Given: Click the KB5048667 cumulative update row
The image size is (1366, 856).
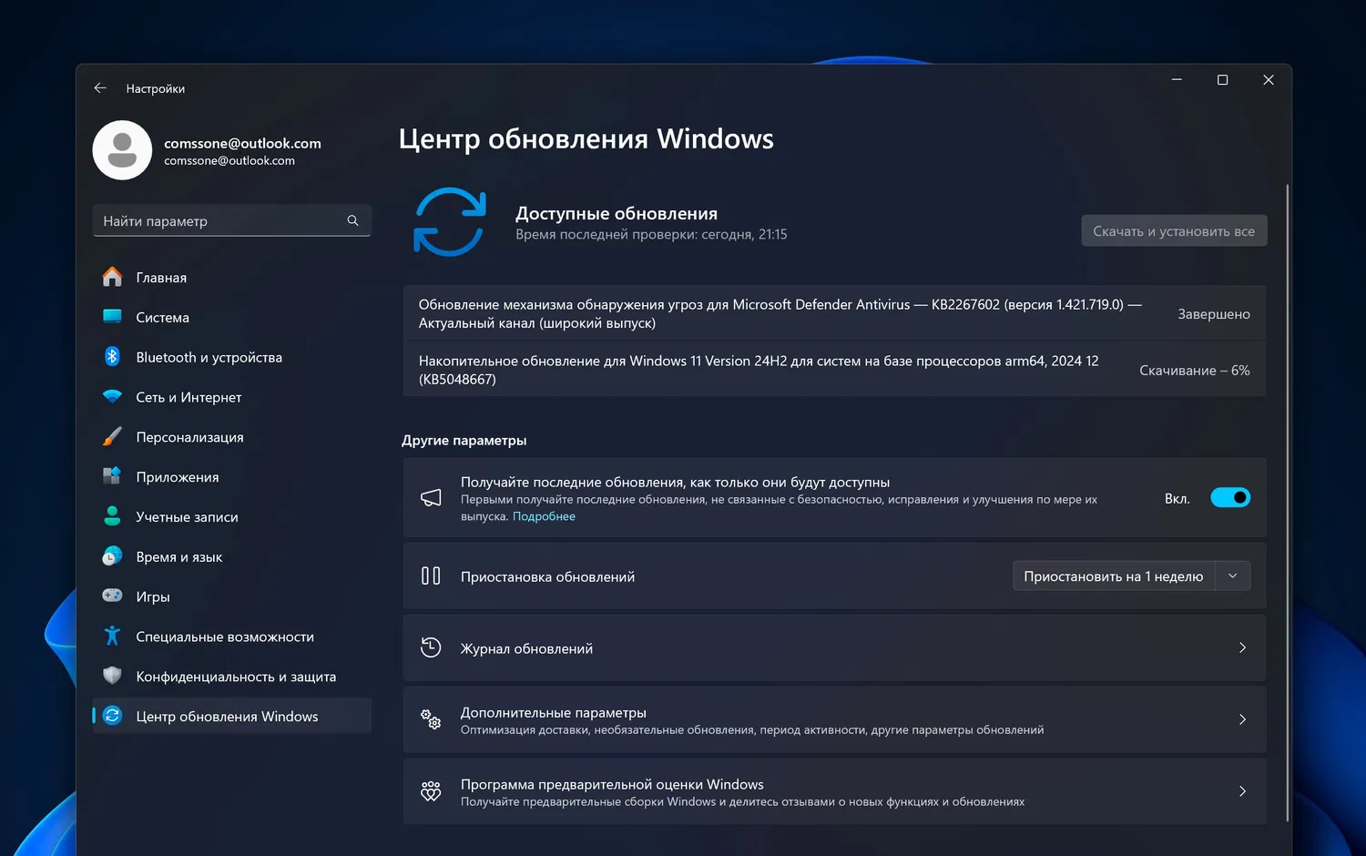Looking at the screenshot, I should pyautogui.click(x=834, y=370).
